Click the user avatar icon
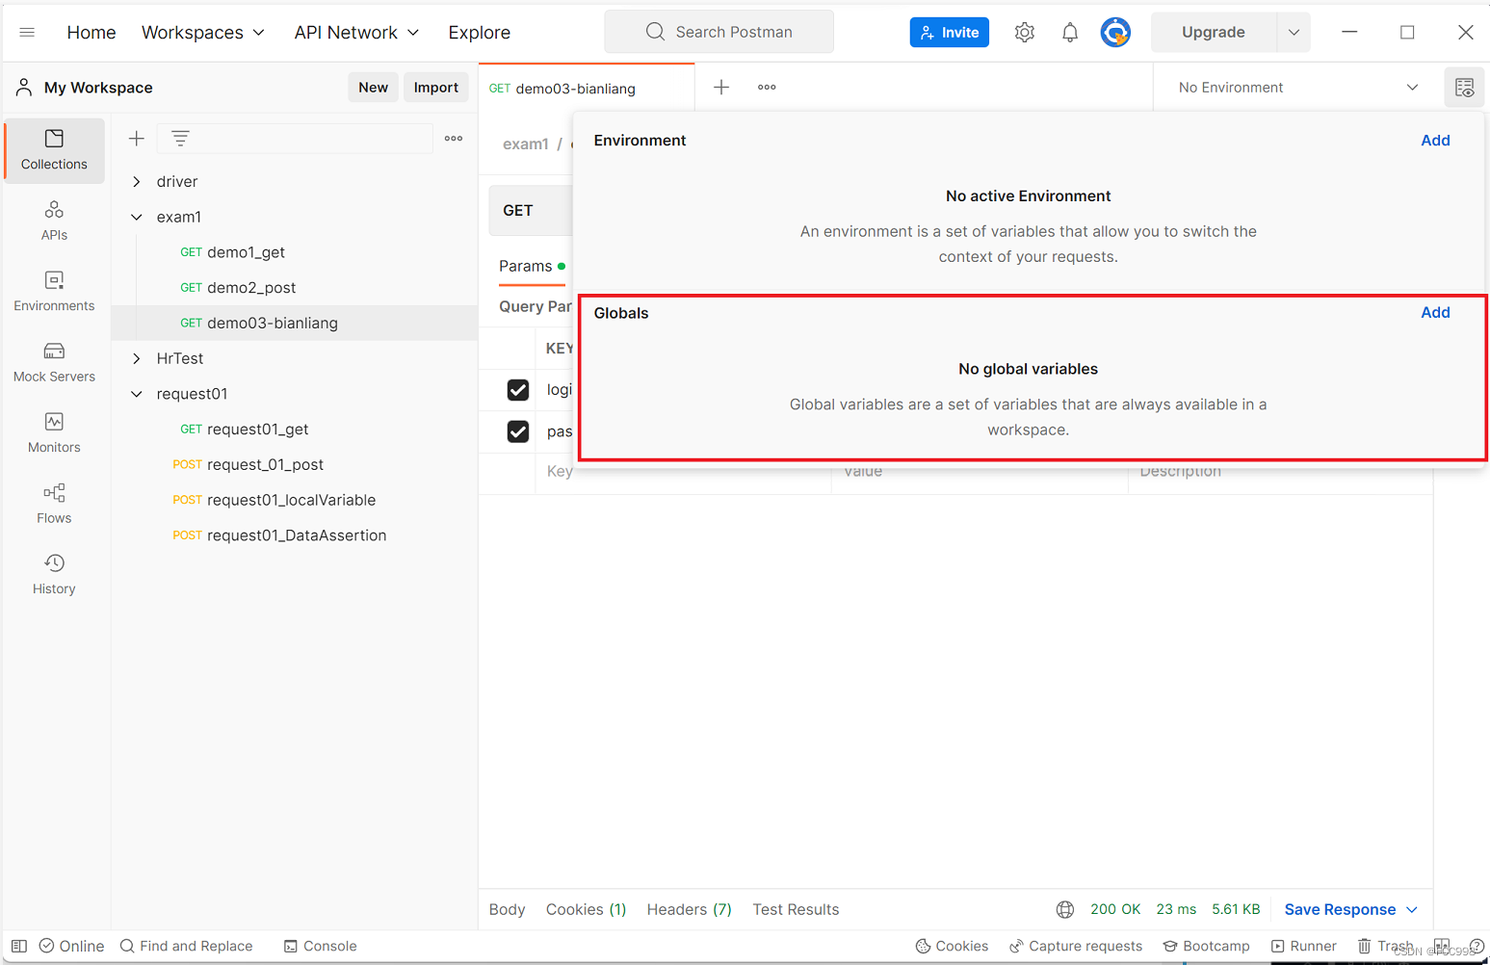The height and width of the screenshot is (965, 1490). pos(1115,33)
